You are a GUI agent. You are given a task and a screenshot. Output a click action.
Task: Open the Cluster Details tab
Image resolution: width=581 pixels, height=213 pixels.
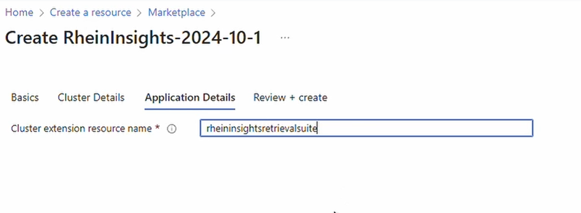(91, 97)
